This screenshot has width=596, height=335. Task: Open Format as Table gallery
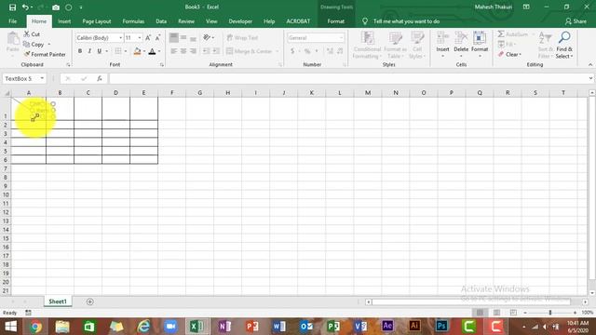tap(395, 46)
